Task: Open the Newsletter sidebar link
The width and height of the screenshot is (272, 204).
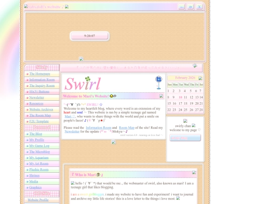Action: (37, 98)
